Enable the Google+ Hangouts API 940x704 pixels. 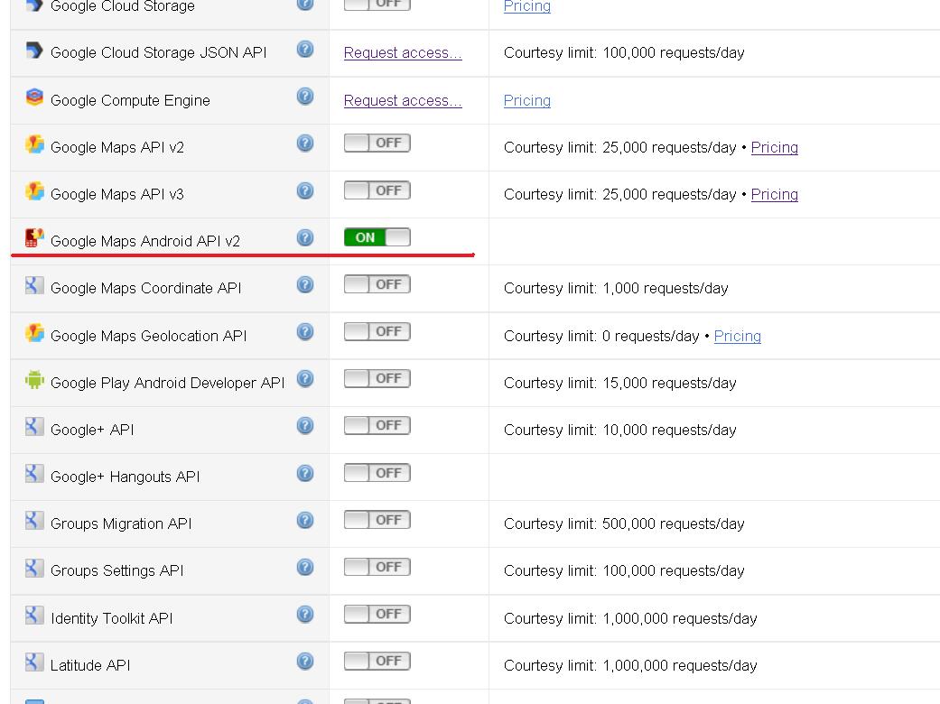coord(377,472)
